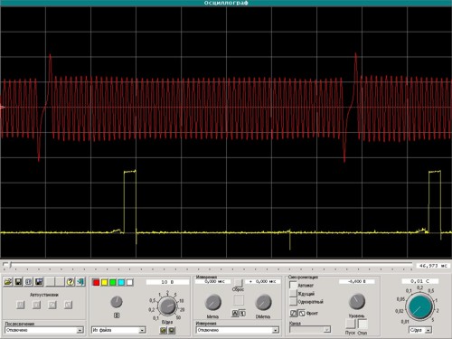Open the info button in the toolbar
Image resolution: width=452 pixels, height=339 pixels.
coord(29,282)
